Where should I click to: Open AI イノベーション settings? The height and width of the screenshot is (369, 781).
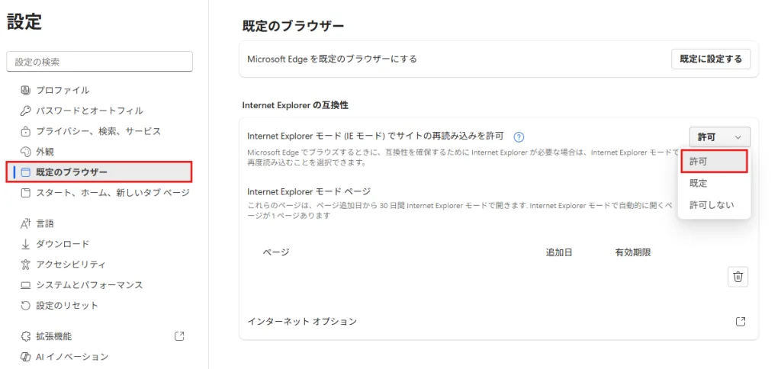(x=72, y=357)
